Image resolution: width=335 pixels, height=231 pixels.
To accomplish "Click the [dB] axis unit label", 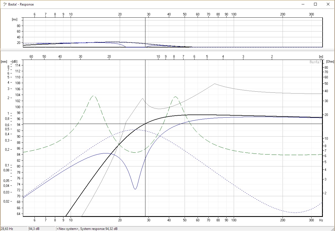I will (x=15, y=62).
